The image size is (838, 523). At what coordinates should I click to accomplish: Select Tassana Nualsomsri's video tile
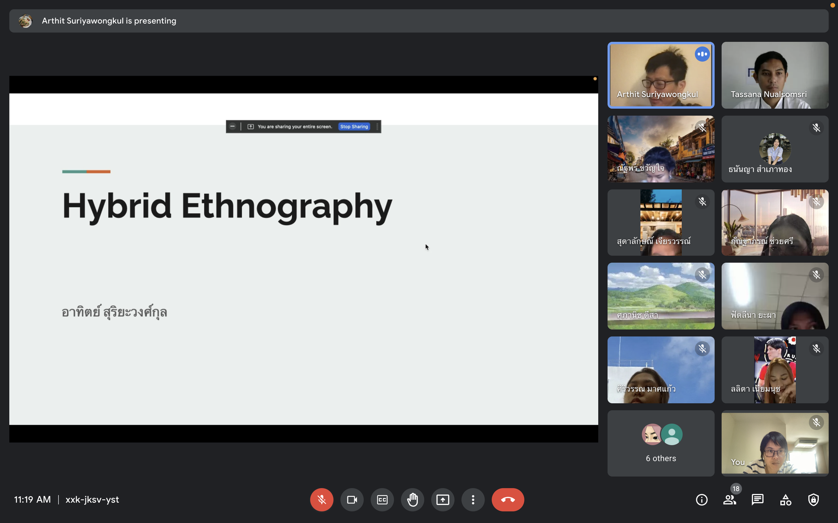coord(775,75)
